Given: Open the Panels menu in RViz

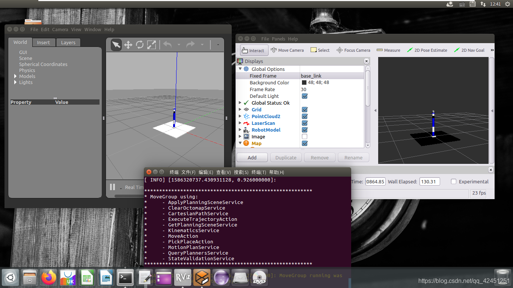Looking at the screenshot, I should pos(279,39).
